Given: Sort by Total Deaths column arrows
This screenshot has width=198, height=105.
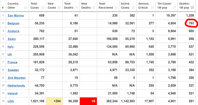Looking at the screenshot, I should pos(76,8).
